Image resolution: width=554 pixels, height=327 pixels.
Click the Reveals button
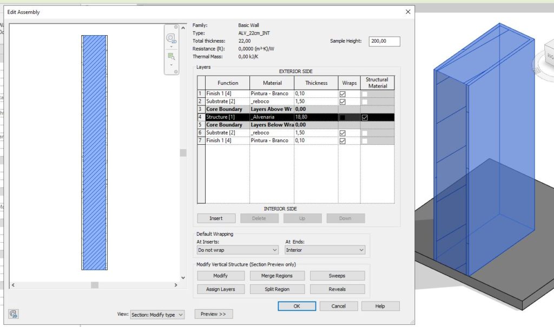pyautogui.click(x=337, y=289)
